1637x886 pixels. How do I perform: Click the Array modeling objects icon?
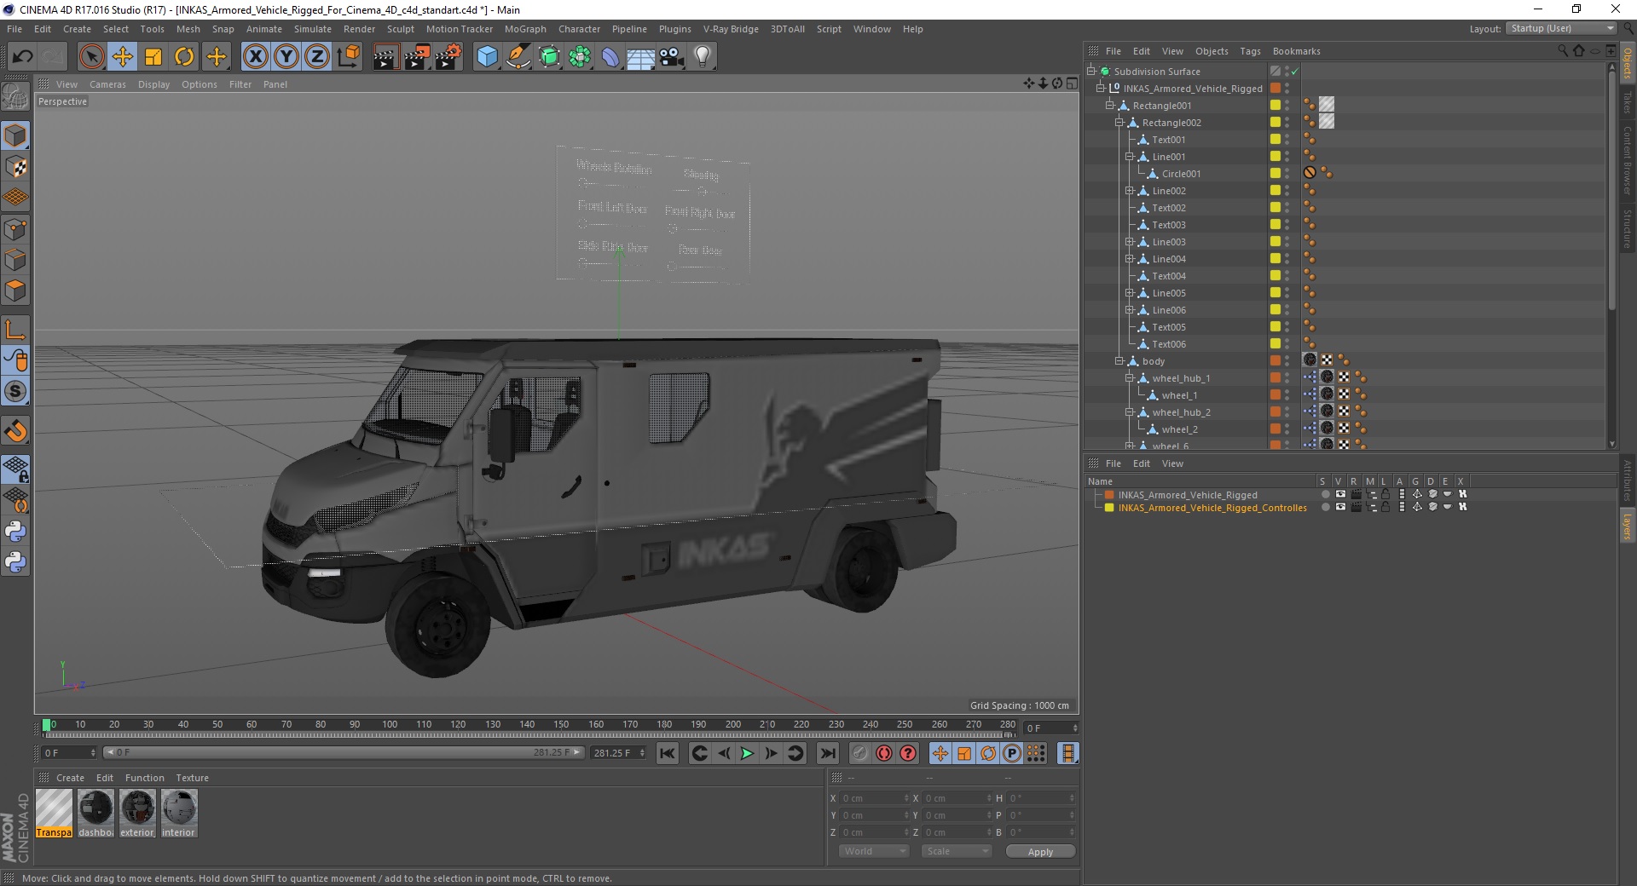(580, 57)
